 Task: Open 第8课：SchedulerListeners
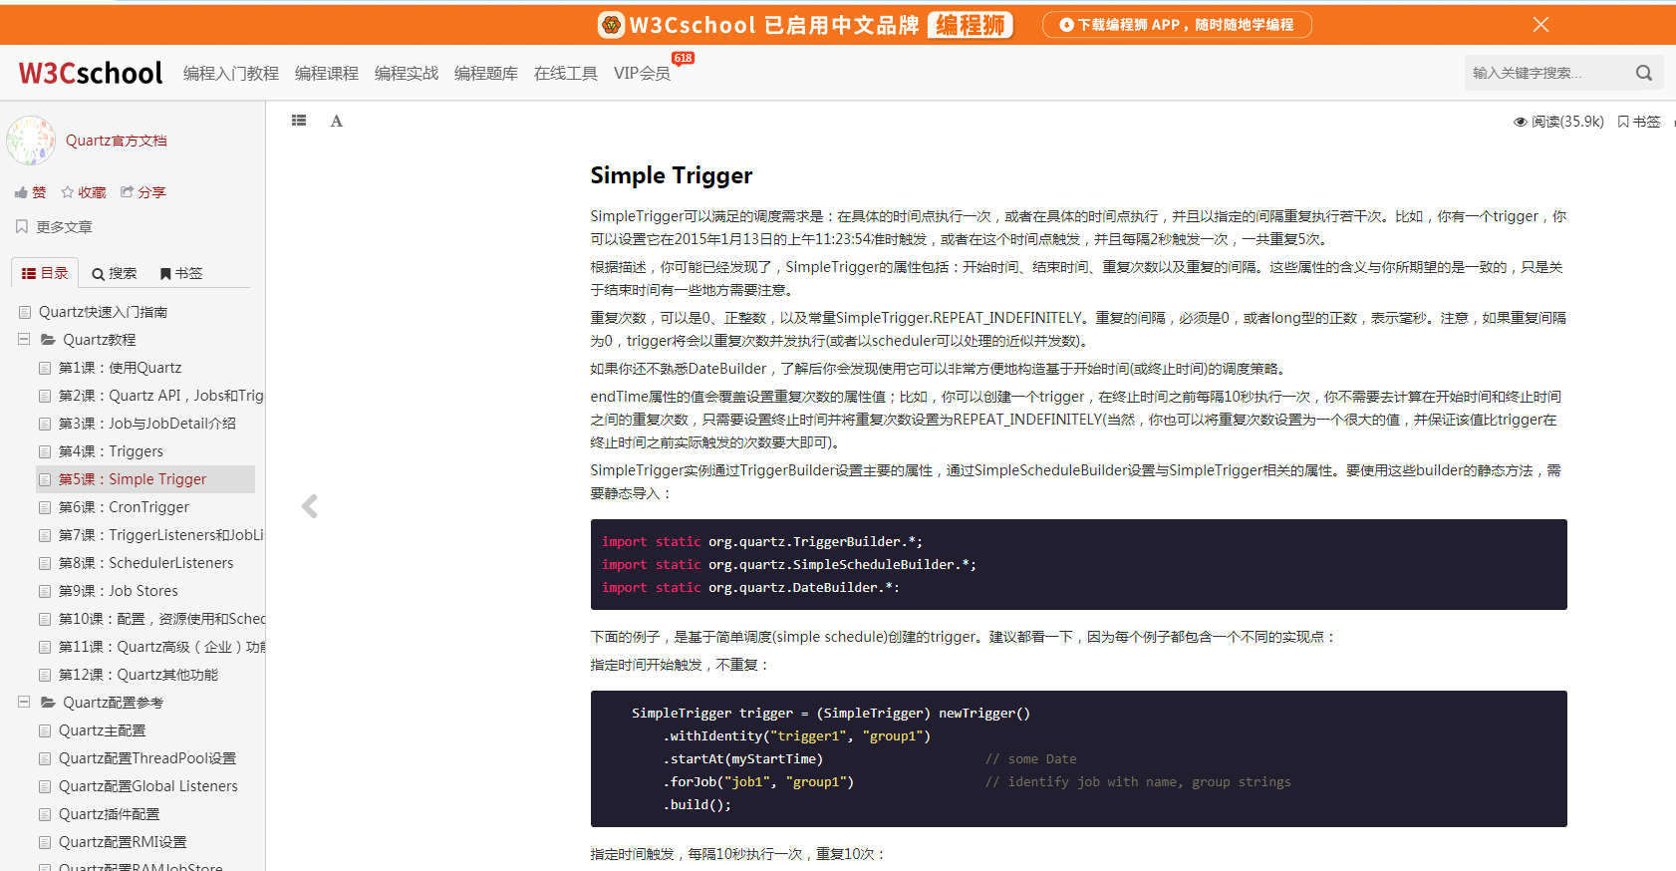145,563
